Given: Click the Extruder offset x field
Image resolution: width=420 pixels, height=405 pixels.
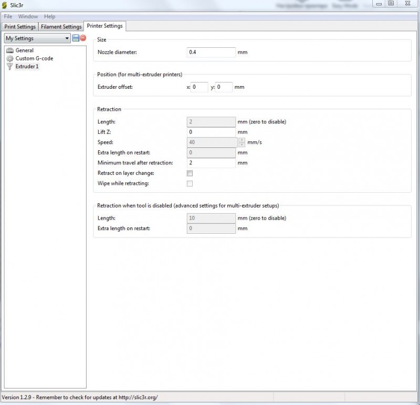Looking at the screenshot, I should pyautogui.click(x=199, y=87).
